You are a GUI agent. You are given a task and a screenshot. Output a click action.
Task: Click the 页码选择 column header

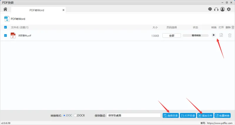pos(172,27)
